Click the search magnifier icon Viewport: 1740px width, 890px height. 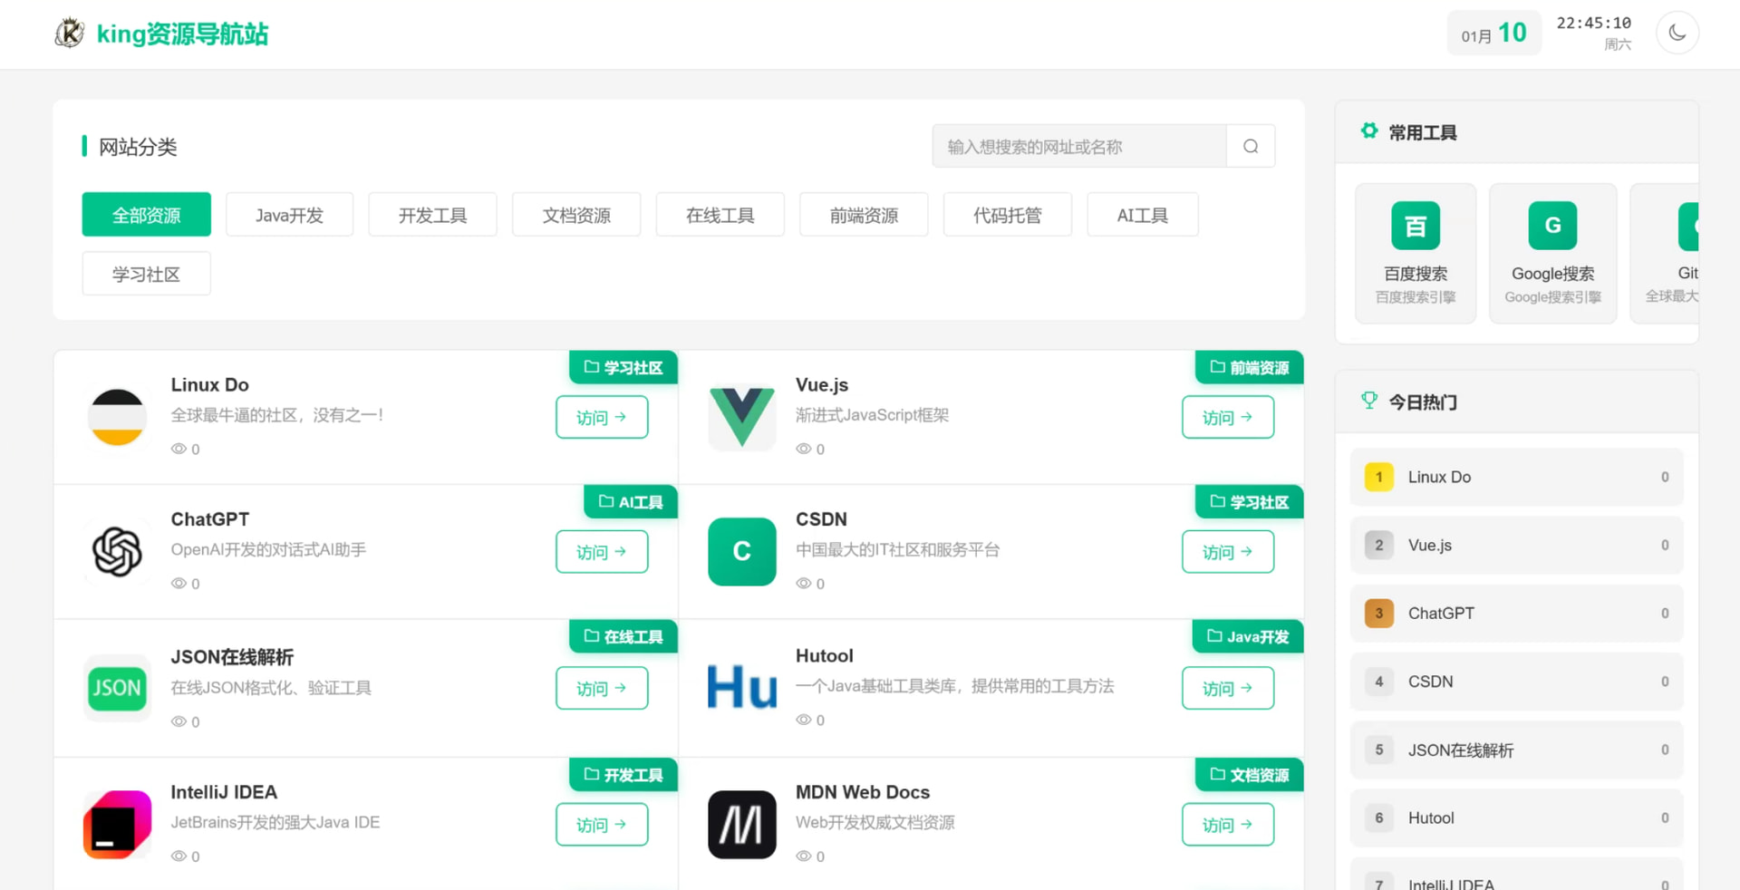(1251, 146)
